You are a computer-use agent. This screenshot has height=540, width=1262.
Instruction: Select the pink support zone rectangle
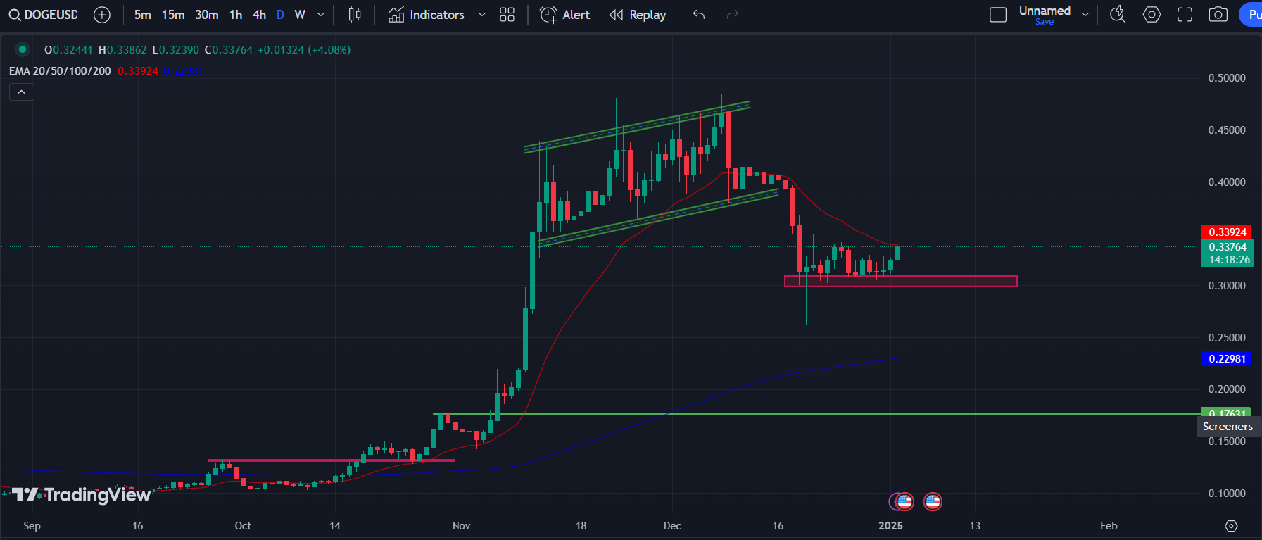click(901, 282)
